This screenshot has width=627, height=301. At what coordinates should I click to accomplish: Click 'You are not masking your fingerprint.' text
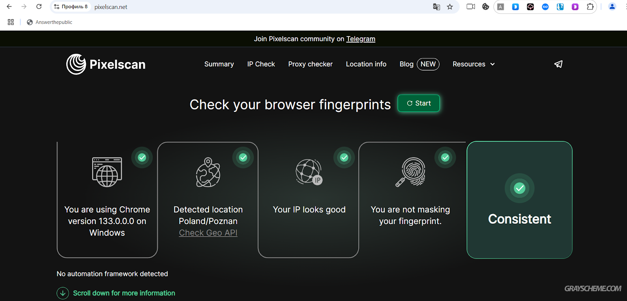coord(410,215)
